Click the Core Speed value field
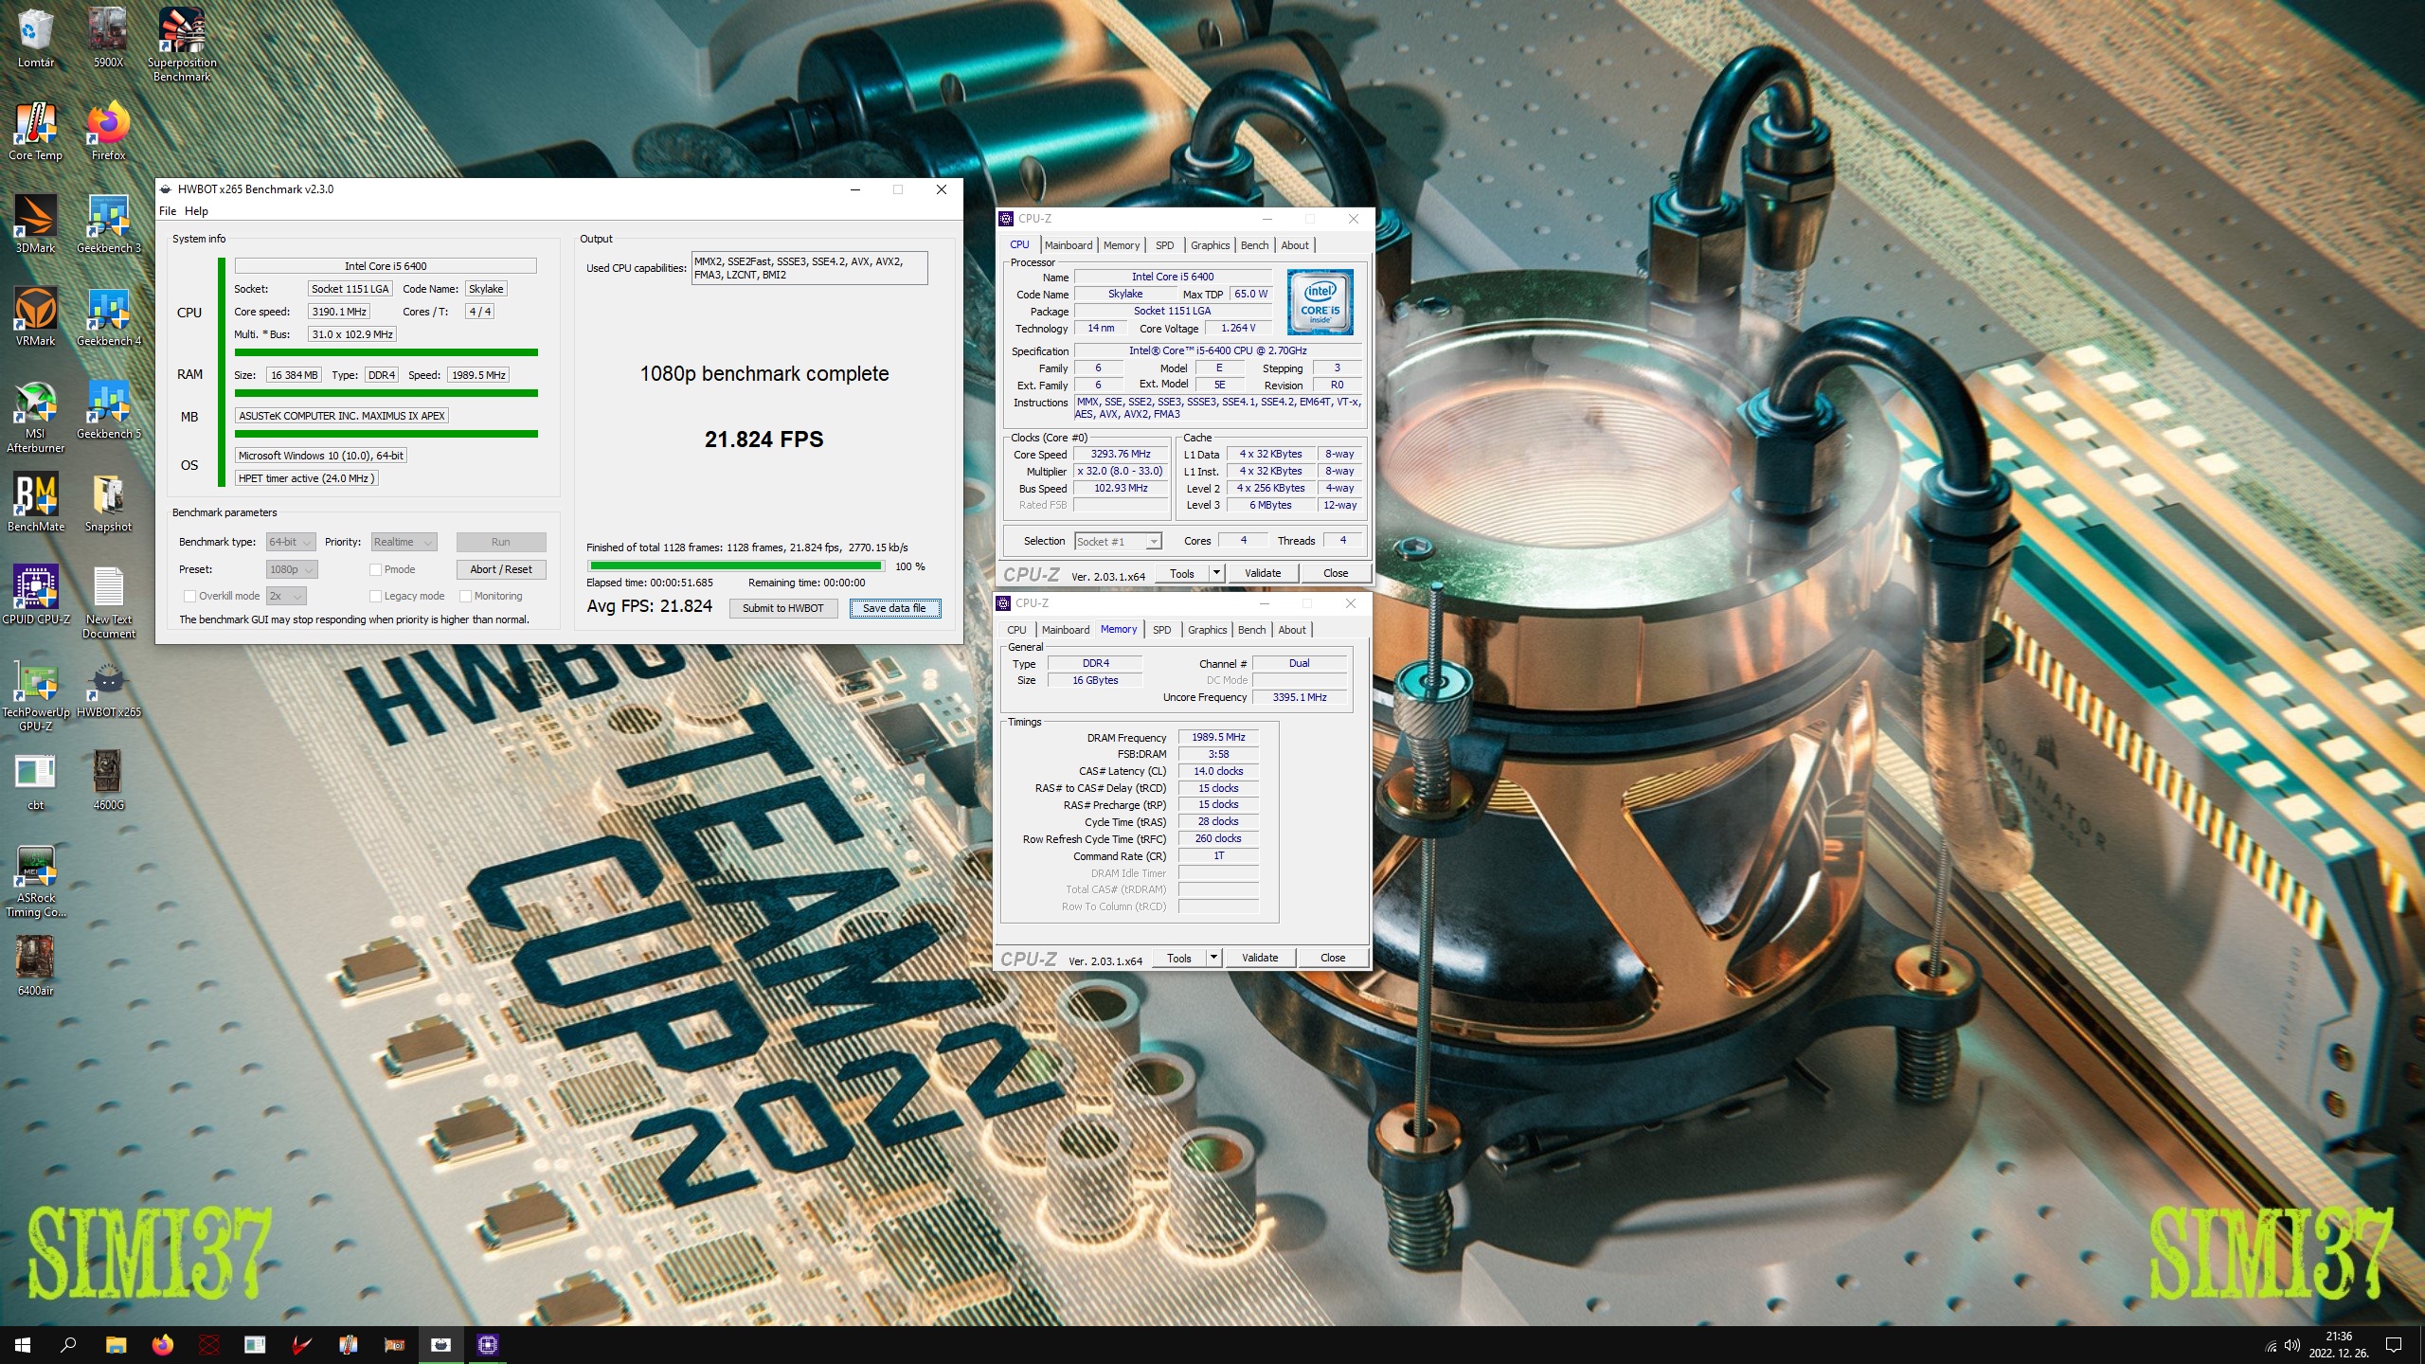The width and height of the screenshot is (2425, 1364). pos(1120,454)
